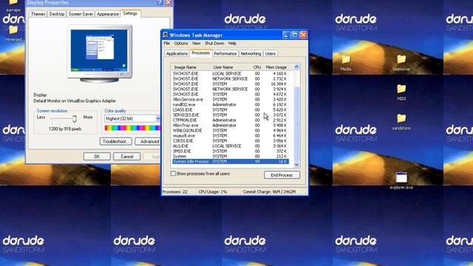
Task: Click the Task Manager title bar icon
Action: [166, 35]
